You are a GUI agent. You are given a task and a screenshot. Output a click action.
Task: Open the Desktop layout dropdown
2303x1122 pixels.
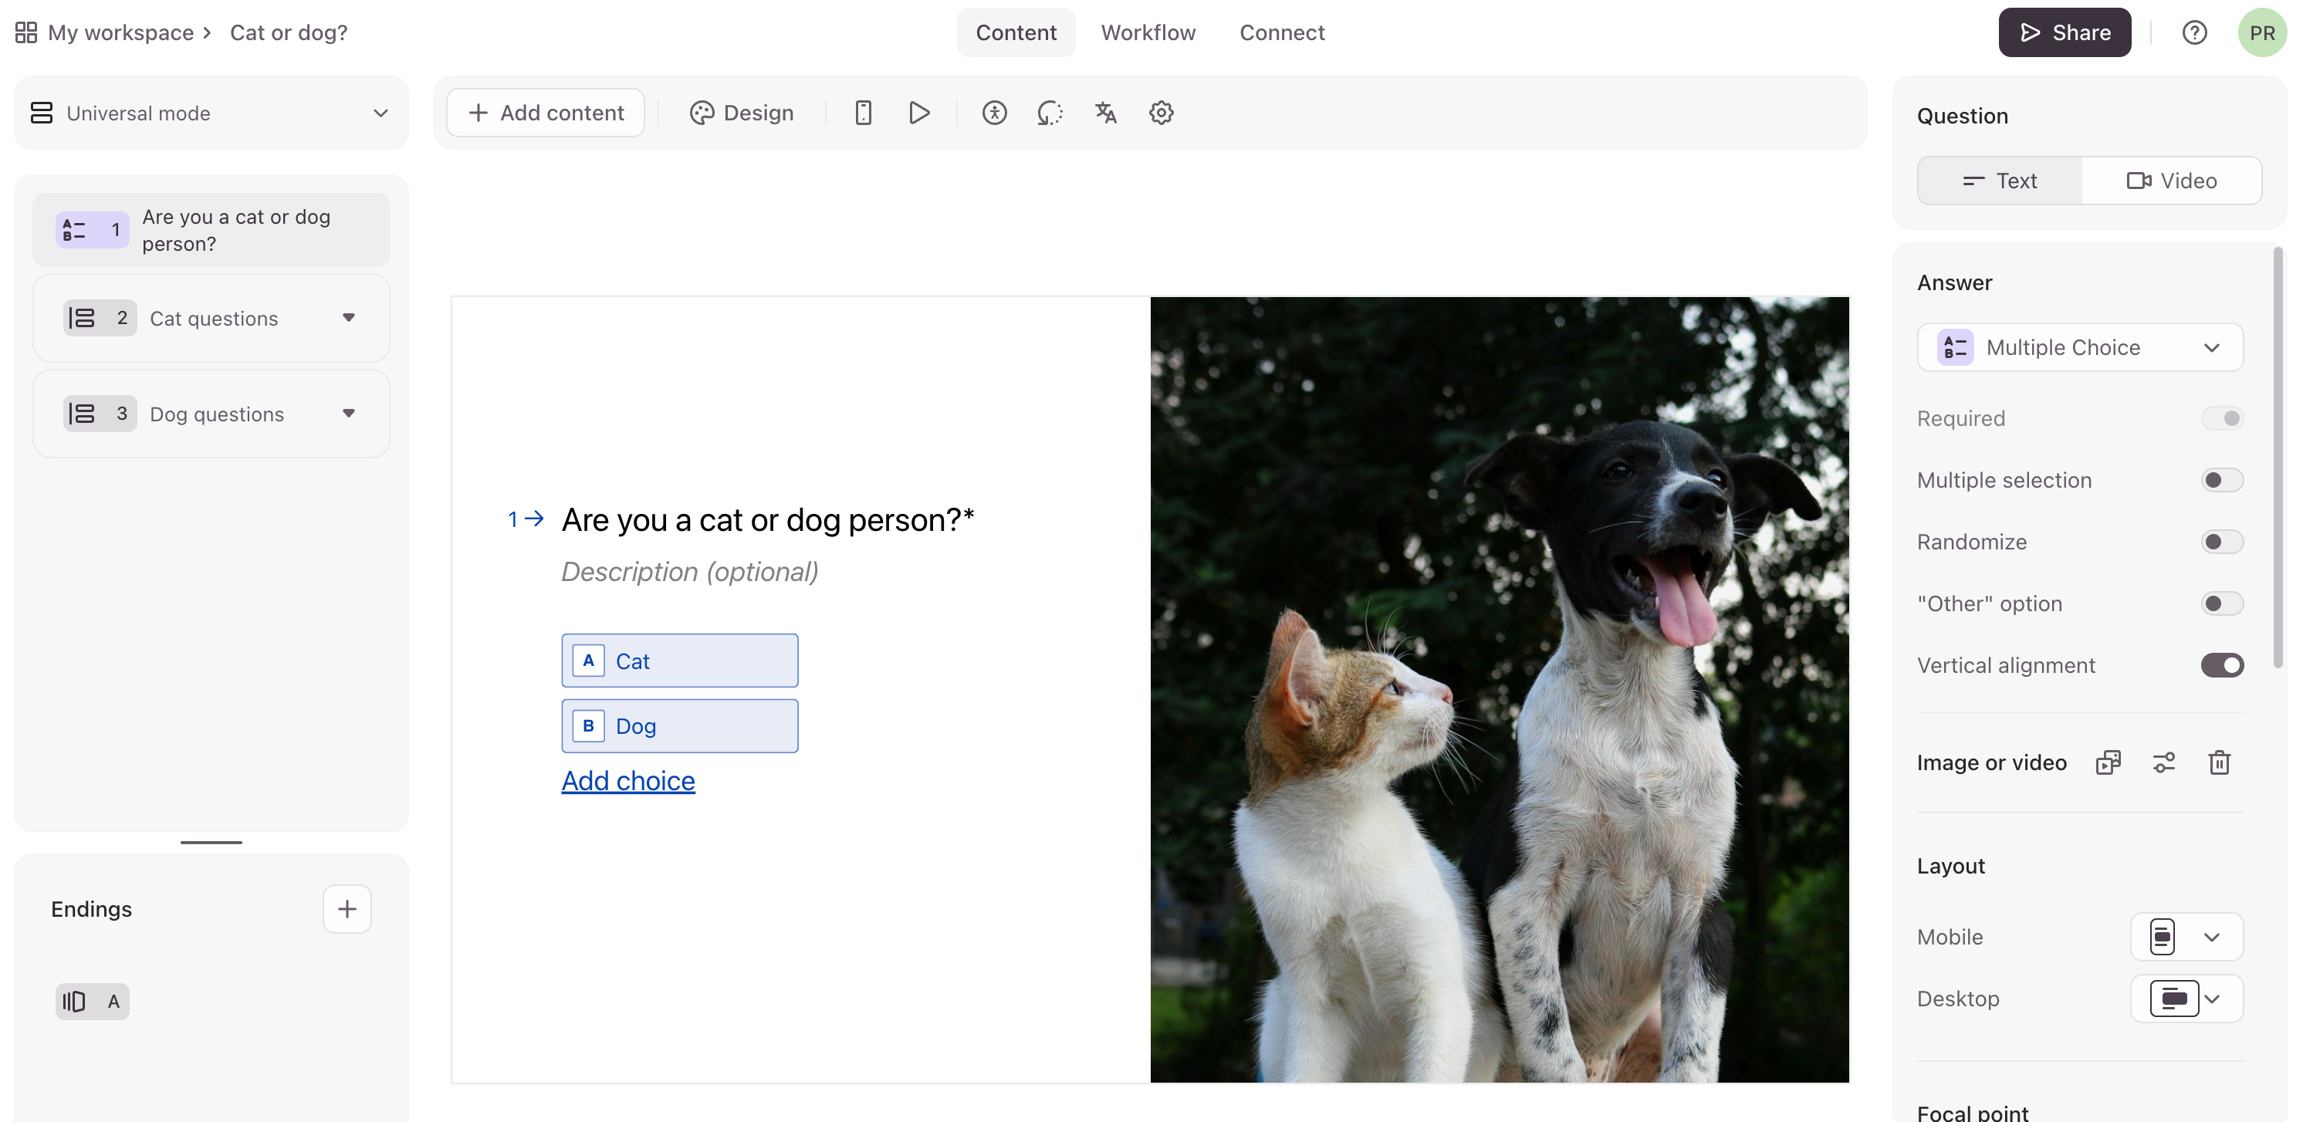tap(2186, 999)
